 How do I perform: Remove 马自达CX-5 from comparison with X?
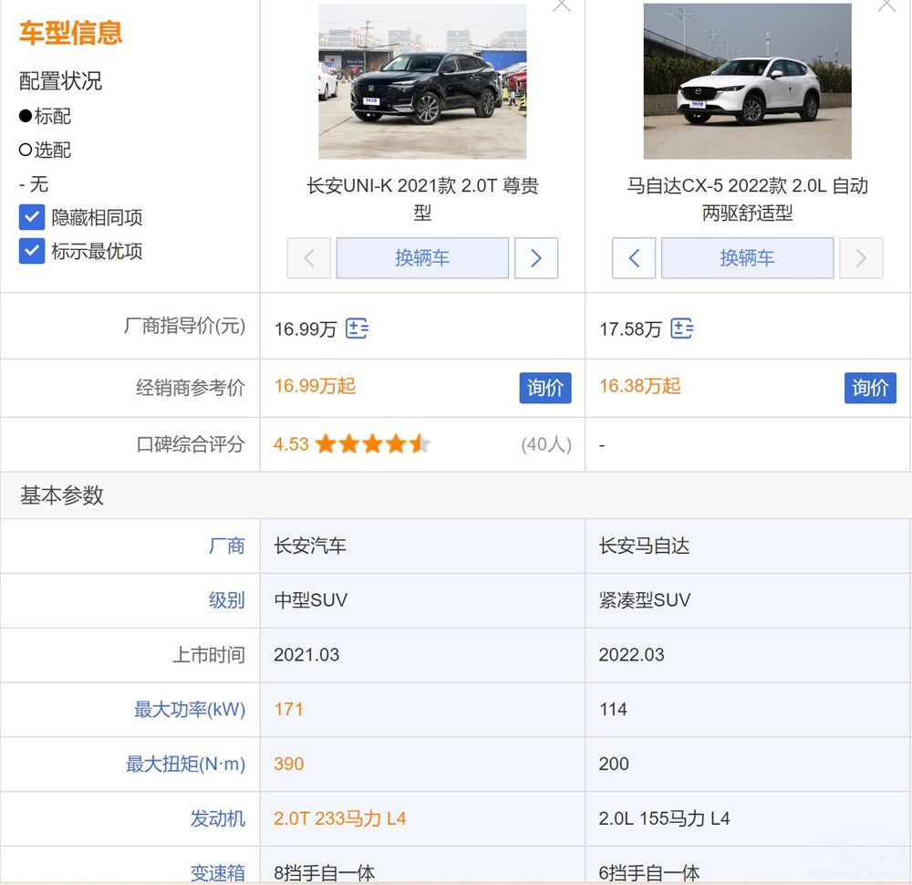(886, 5)
